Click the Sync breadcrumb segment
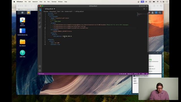Viewport: 181px width, 102px height. coord(59,11)
